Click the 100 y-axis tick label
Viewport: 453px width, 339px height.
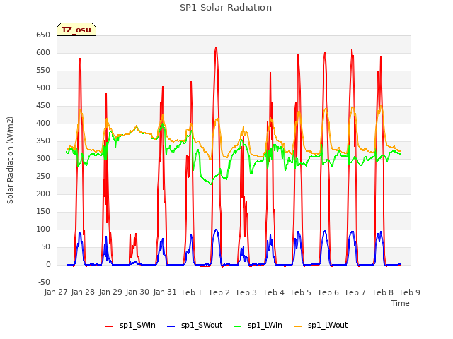point(43,229)
